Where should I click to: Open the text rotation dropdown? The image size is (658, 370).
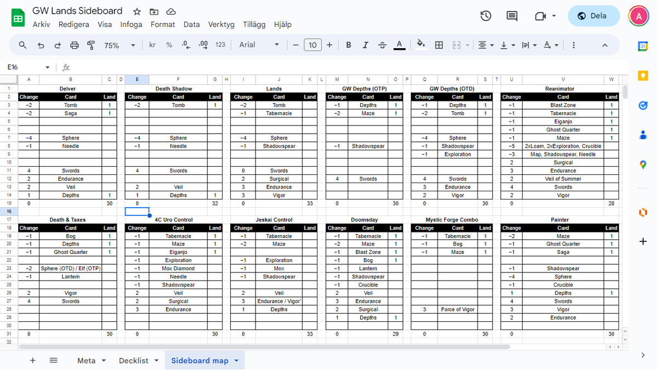pos(550,45)
